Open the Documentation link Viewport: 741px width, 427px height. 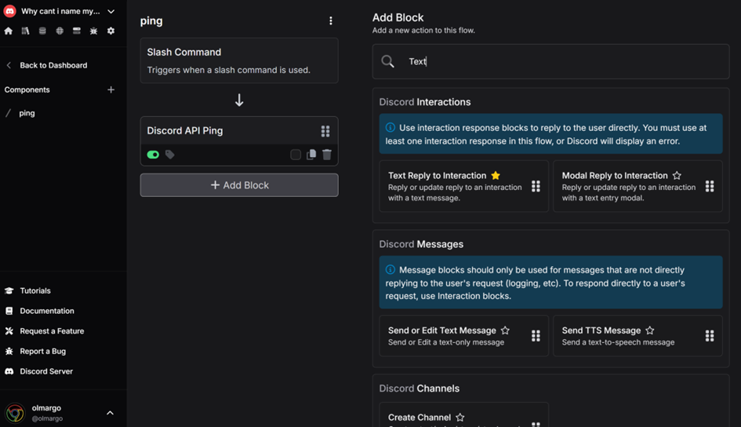47,311
